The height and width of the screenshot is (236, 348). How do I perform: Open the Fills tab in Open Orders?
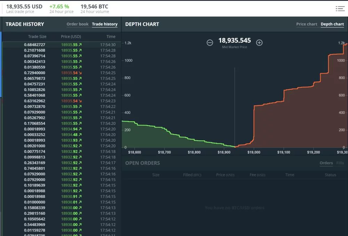tap(340, 163)
